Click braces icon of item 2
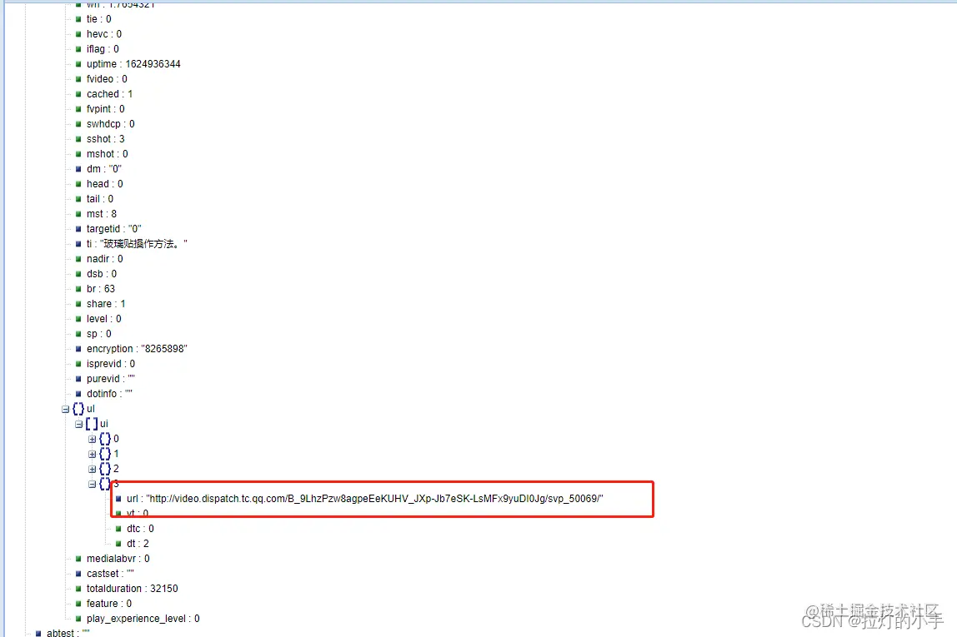 (x=105, y=469)
